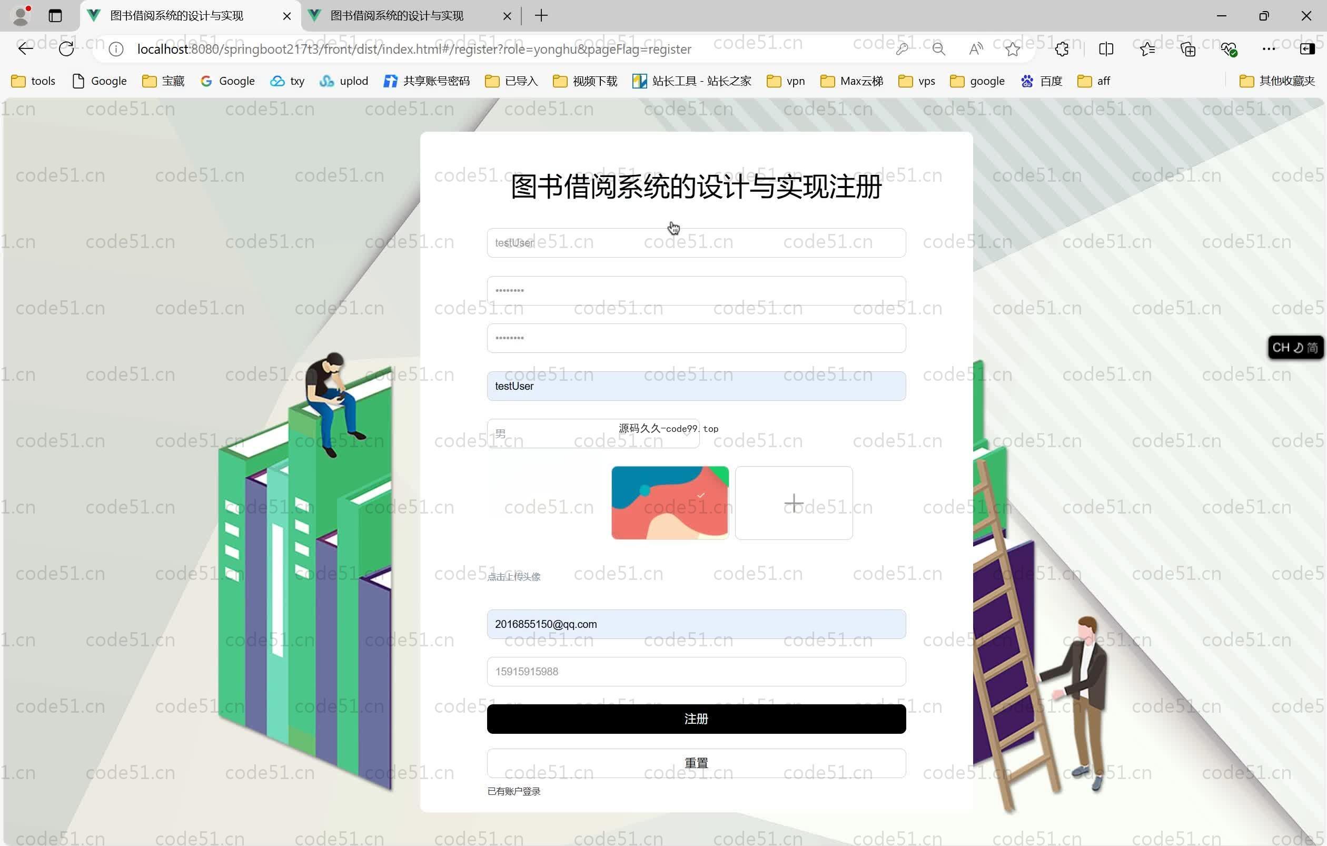Open the 站长工具 - 站长之家 bookmark
Viewport: 1327px width, 846px height.
pyautogui.click(x=692, y=81)
